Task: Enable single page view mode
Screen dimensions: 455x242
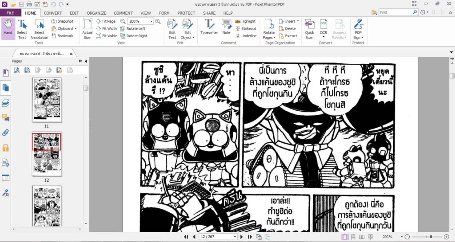Action: coord(345,237)
